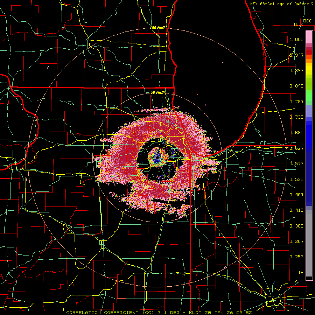Screen dimensions: 315x315
Task: Click the 0.893 scale value
Action: click(x=296, y=70)
